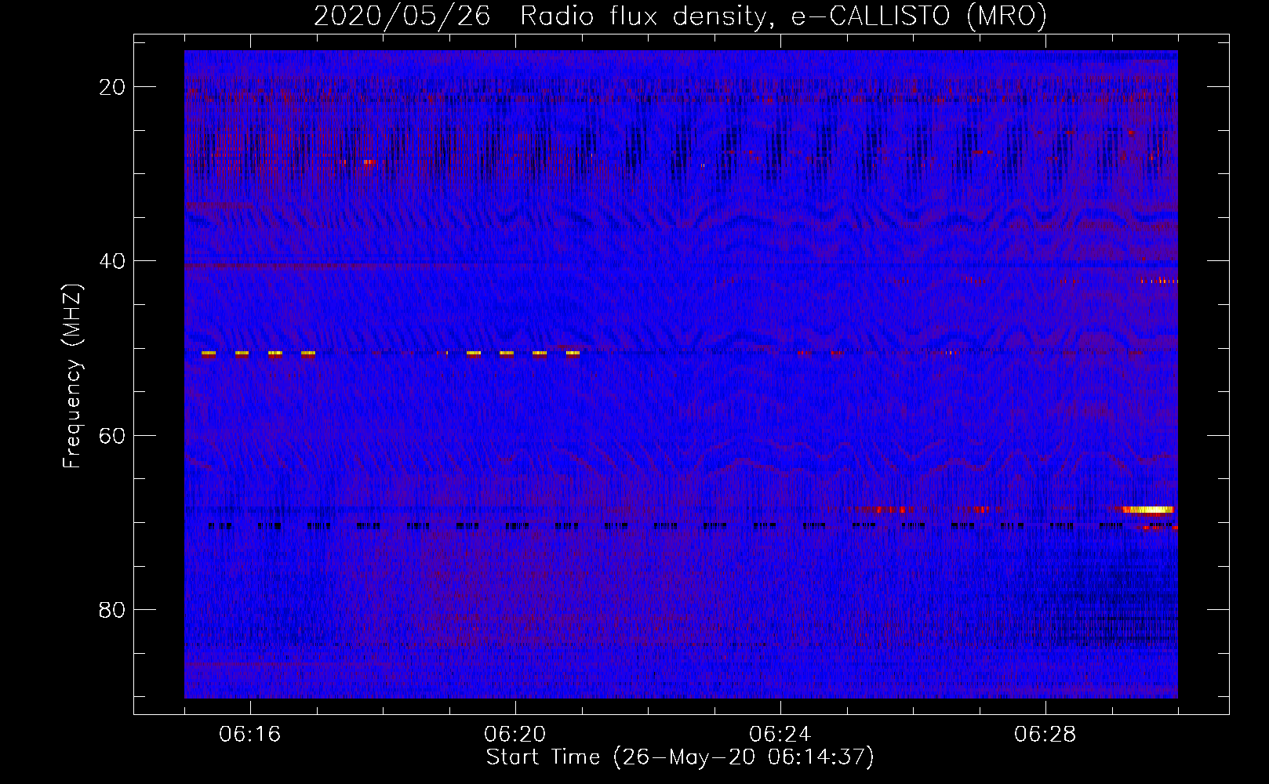Click the 40 MHz frequency tick label
Viewport: 1269px width, 784px height.
click(x=112, y=261)
